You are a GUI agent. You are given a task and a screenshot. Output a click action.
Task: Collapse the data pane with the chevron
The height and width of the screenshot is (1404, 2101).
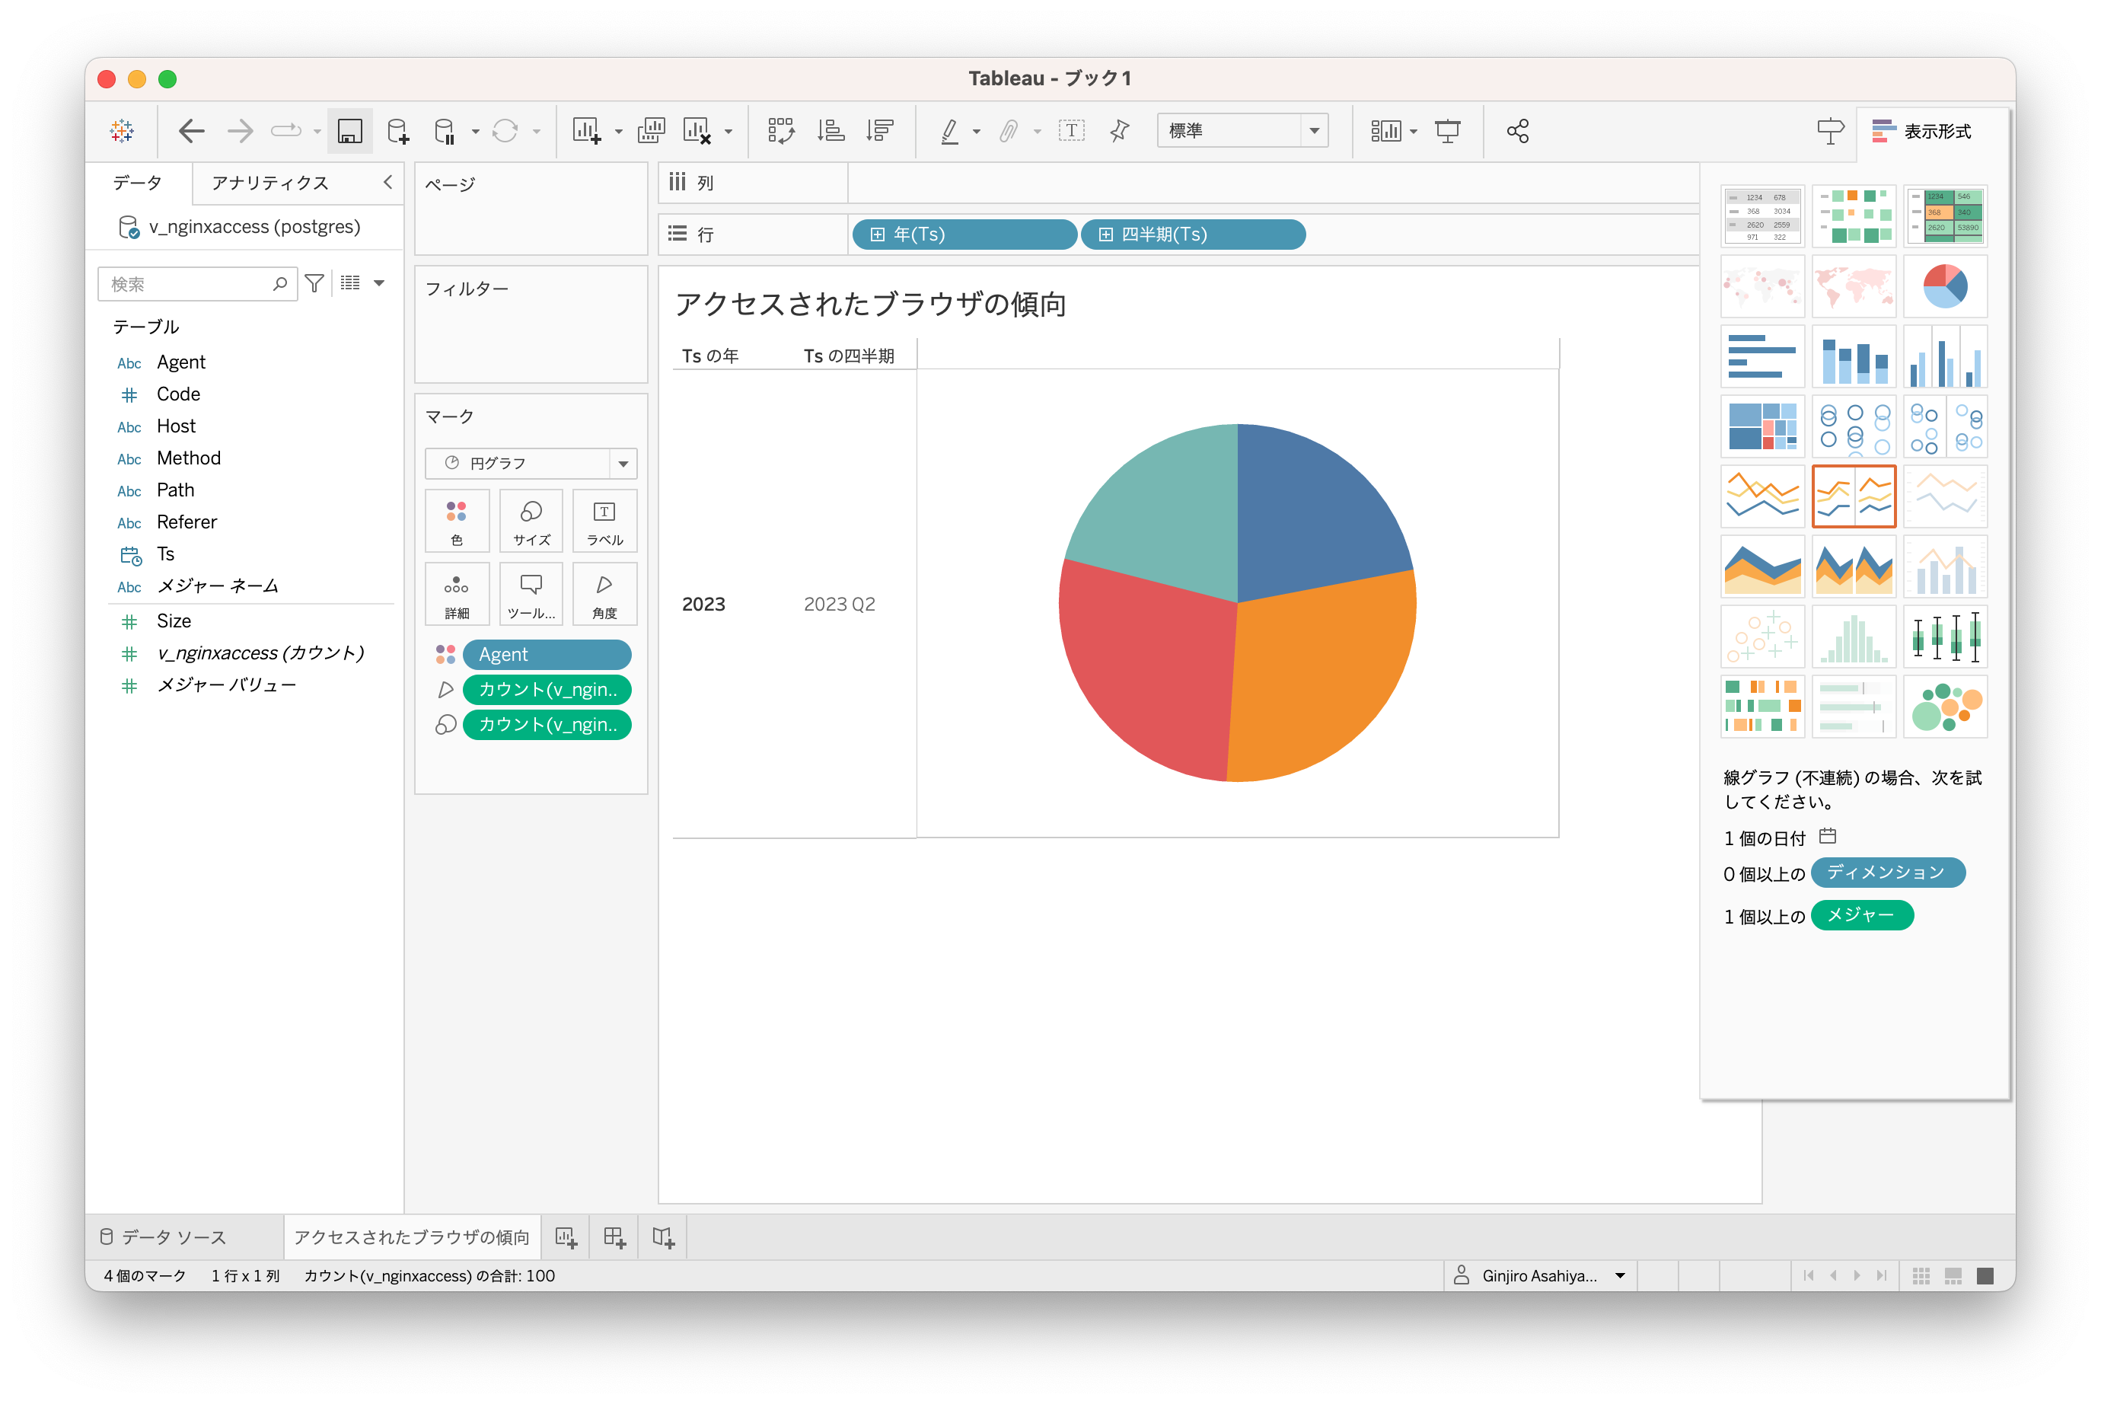(387, 183)
